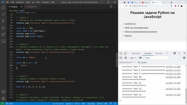Click the feedback icon in status bar
This screenshot has width=187, height=105.
pos(111,104)
